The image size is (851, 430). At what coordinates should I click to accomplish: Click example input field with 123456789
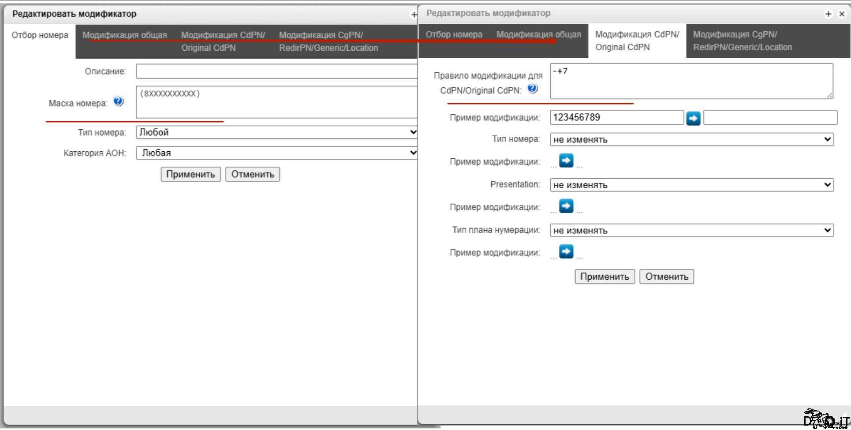point(617,117)
